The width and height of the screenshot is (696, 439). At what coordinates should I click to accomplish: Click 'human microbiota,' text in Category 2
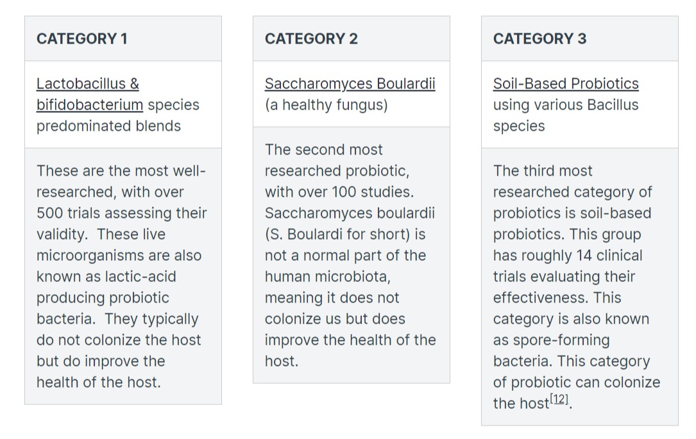[328, 276]
